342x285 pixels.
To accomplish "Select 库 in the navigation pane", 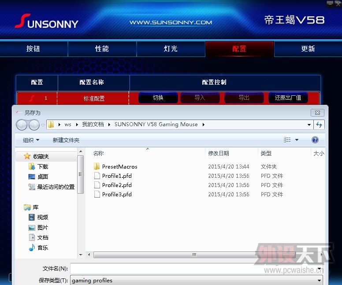I will 36,207.
